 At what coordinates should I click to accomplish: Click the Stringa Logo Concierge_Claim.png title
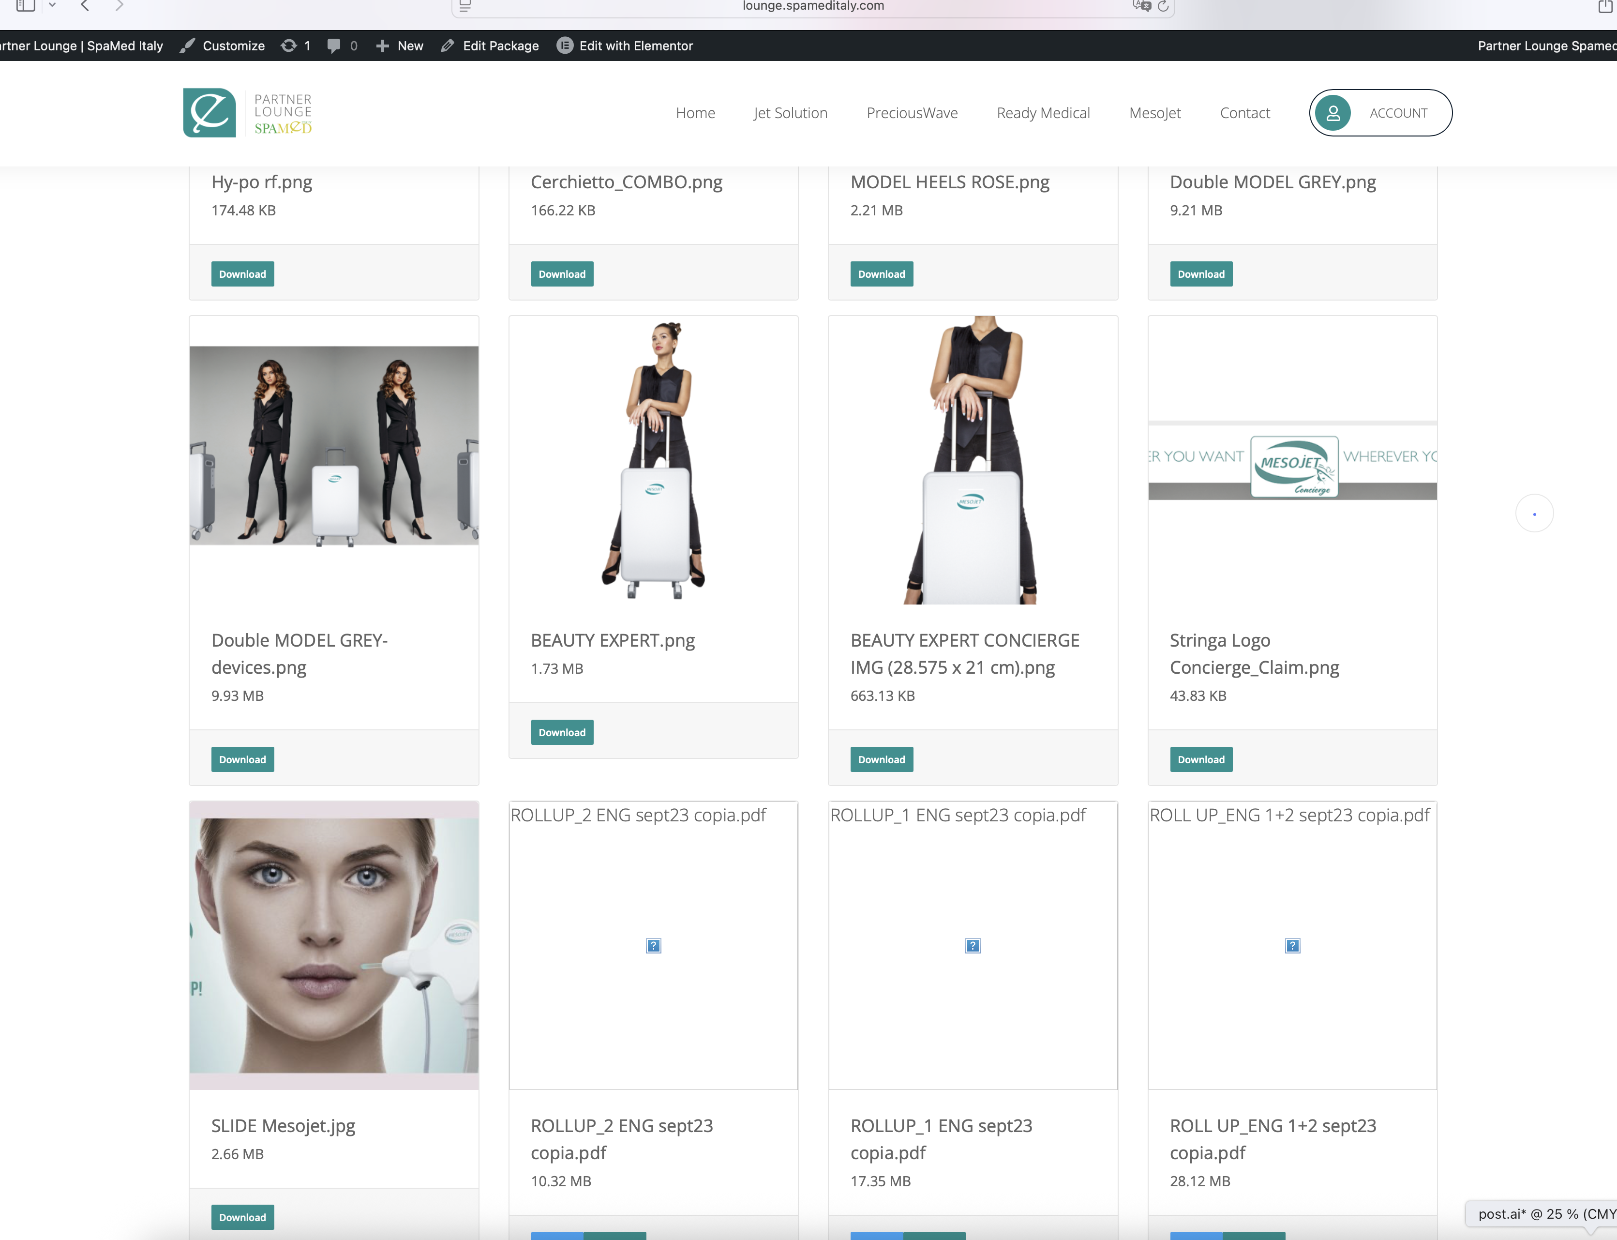point(1254,654)
